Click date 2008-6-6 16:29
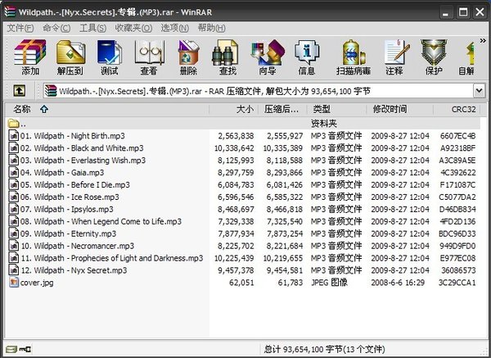Screen dimensions: 491x358 pos(398,283)
